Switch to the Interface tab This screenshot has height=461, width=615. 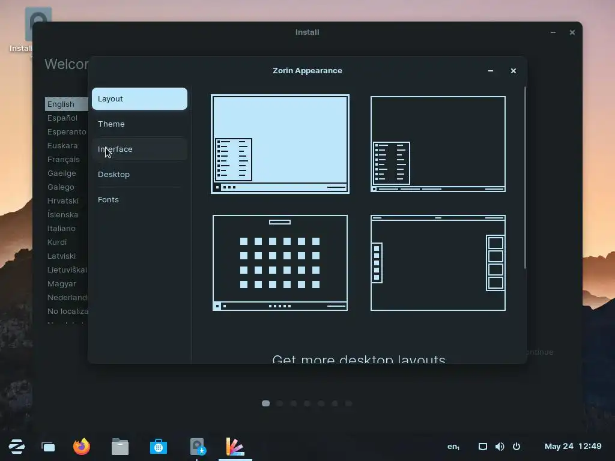tap(139, 149)
